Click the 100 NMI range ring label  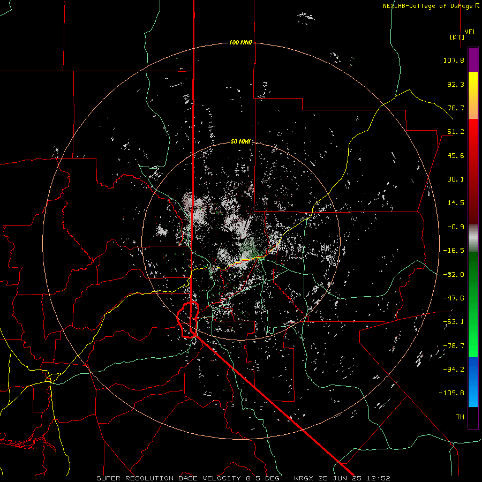240,42
